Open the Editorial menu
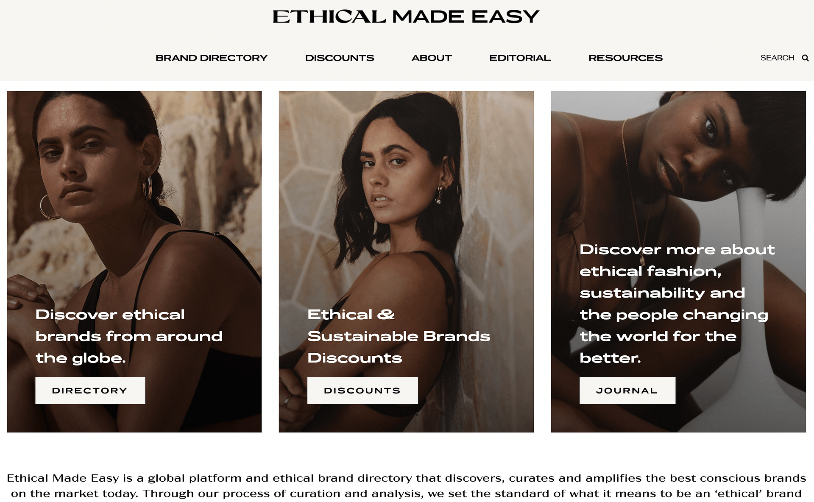Image resolution: width=814 pixels, height=502 pixels. click(520, 58)
